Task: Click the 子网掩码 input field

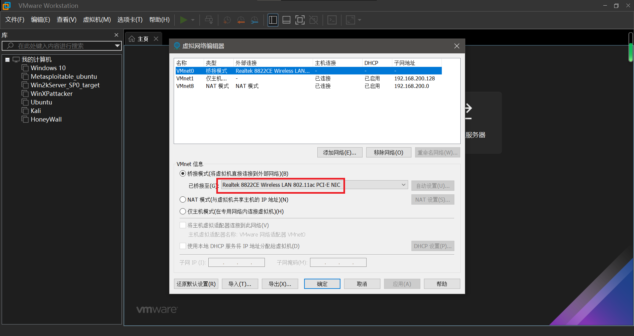Action: click(338, 263)
